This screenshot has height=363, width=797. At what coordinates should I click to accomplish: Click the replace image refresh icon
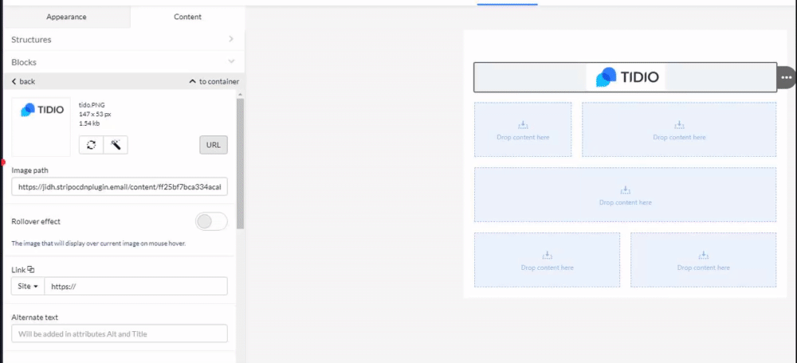pos(91,145)
